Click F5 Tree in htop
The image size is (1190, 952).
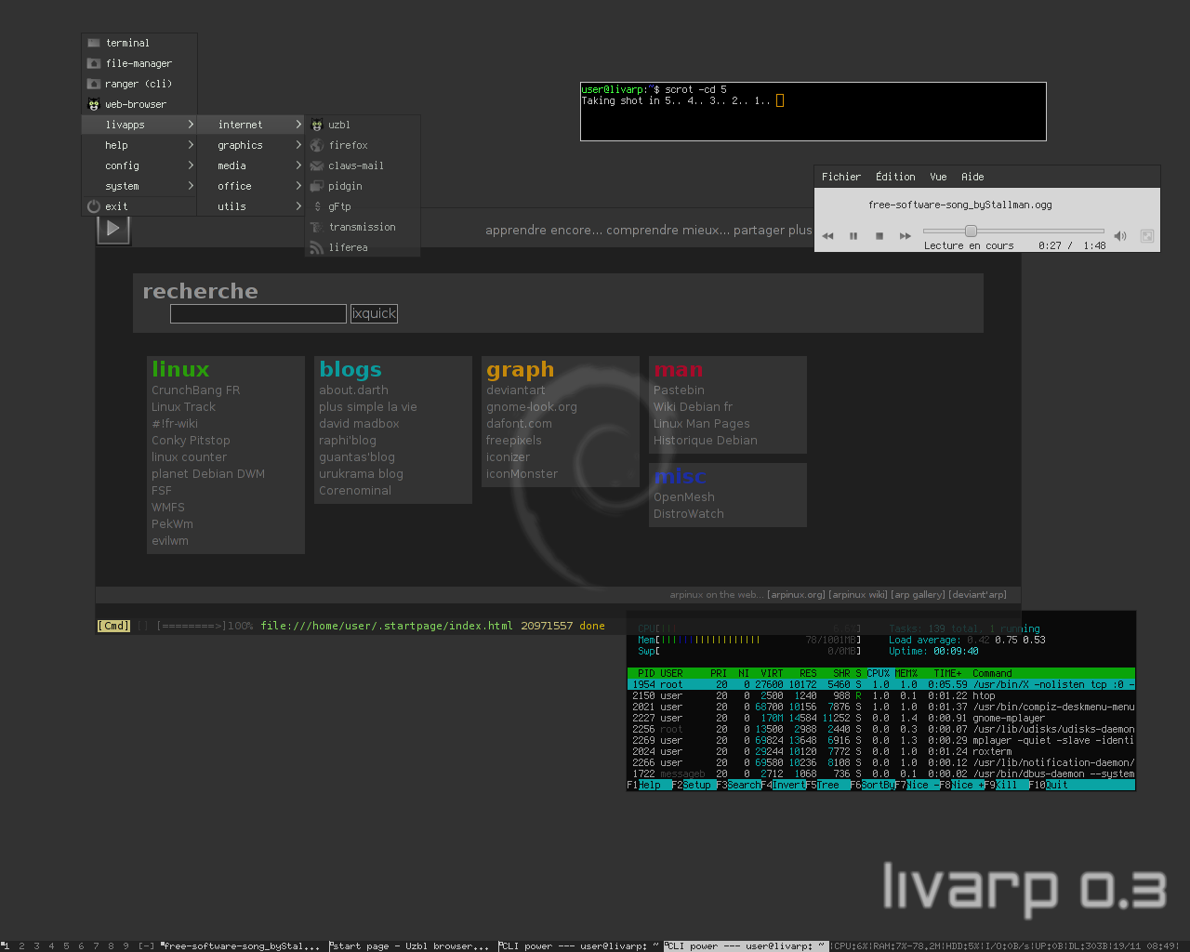pyautogui.click(x=827, y=785)
